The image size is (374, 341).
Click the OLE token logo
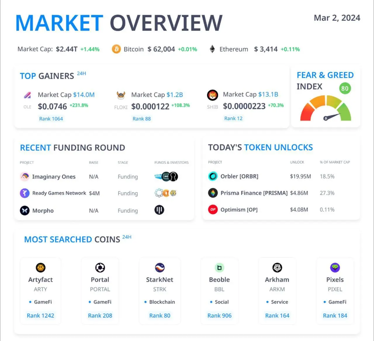tap(27, 95)
